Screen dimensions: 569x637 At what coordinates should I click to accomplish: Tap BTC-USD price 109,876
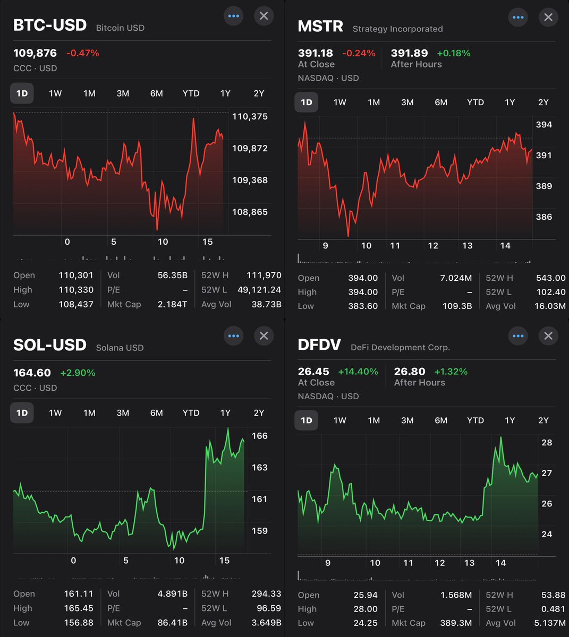point(35,53)
